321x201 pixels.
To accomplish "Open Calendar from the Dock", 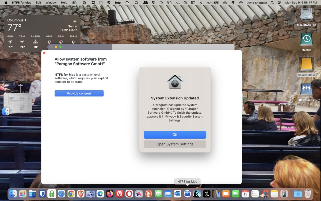I will point(245,193).
